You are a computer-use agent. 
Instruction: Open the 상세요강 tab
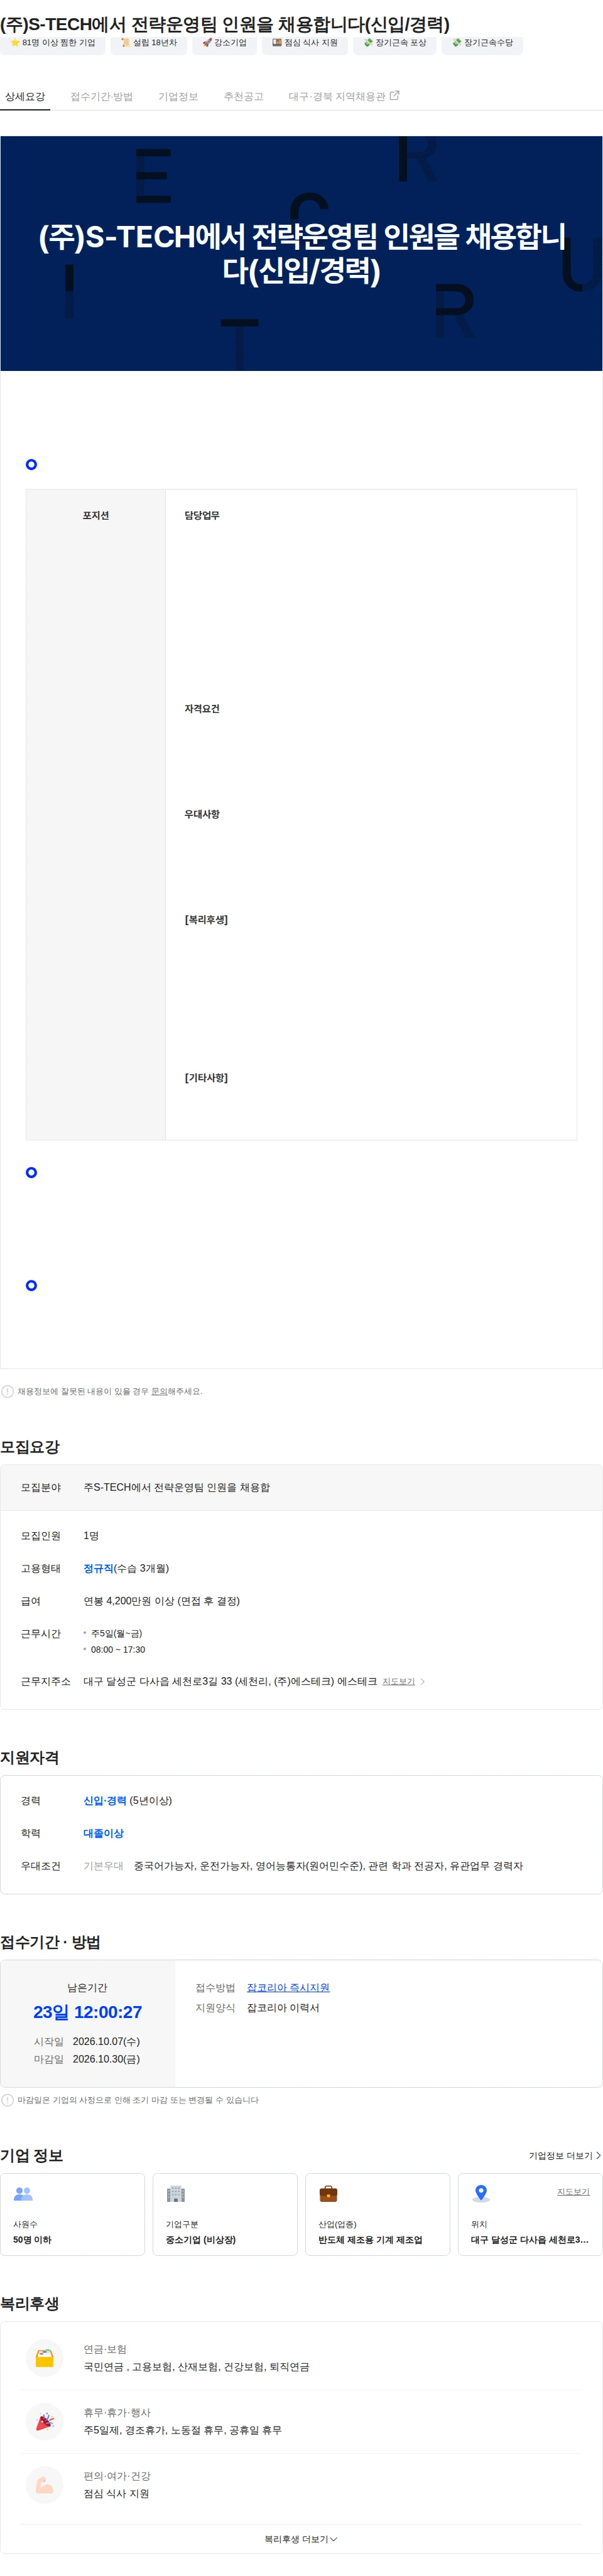25,97
